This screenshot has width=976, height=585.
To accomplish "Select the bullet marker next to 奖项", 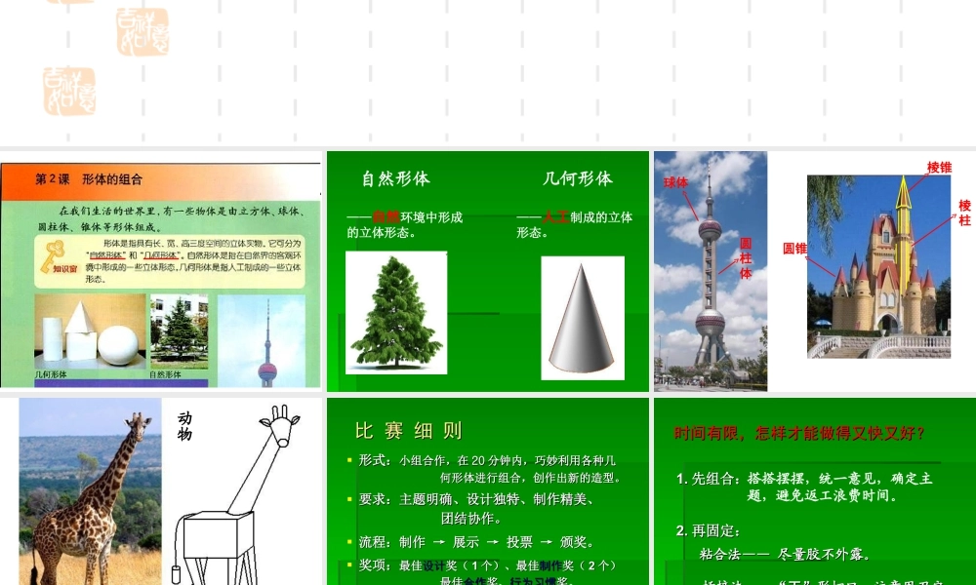I will tap(348, 565).
